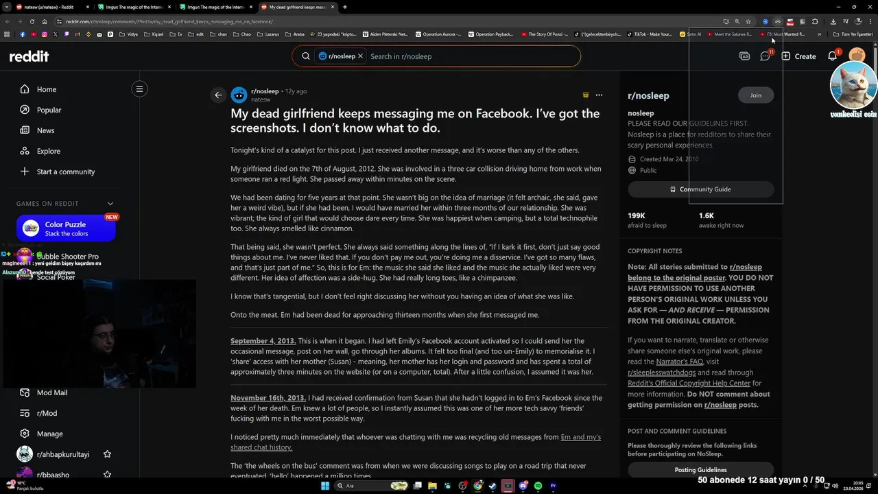This screenshot has height=494, width=878.
Task: Go back using the post's back arrow
Action: click(218, 95)
